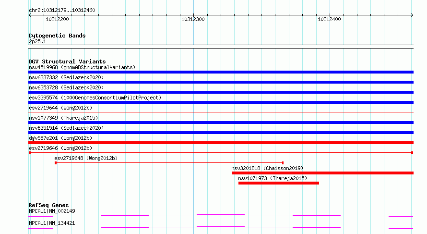427x234 pixels.
Task: Click the left arrow of the ruler
Action: tap(30, 15)
